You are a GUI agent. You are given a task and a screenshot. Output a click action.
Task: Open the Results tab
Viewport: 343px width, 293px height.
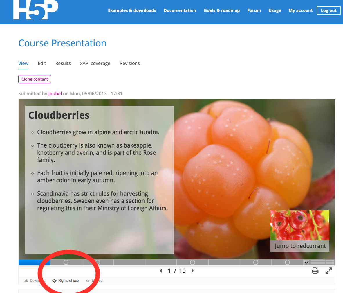click(x=63, y=64)
